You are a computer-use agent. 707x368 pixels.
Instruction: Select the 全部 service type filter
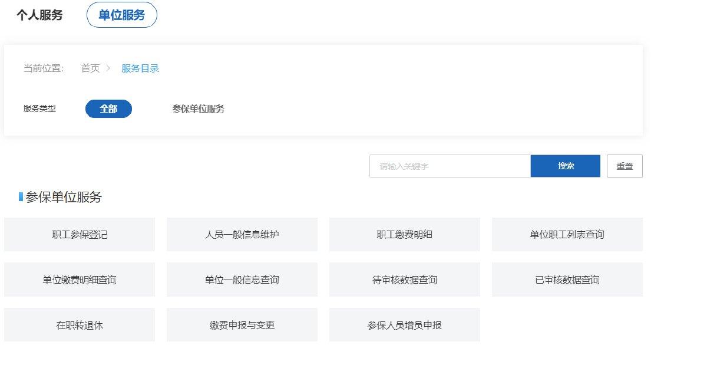click(x=108, y=109)
